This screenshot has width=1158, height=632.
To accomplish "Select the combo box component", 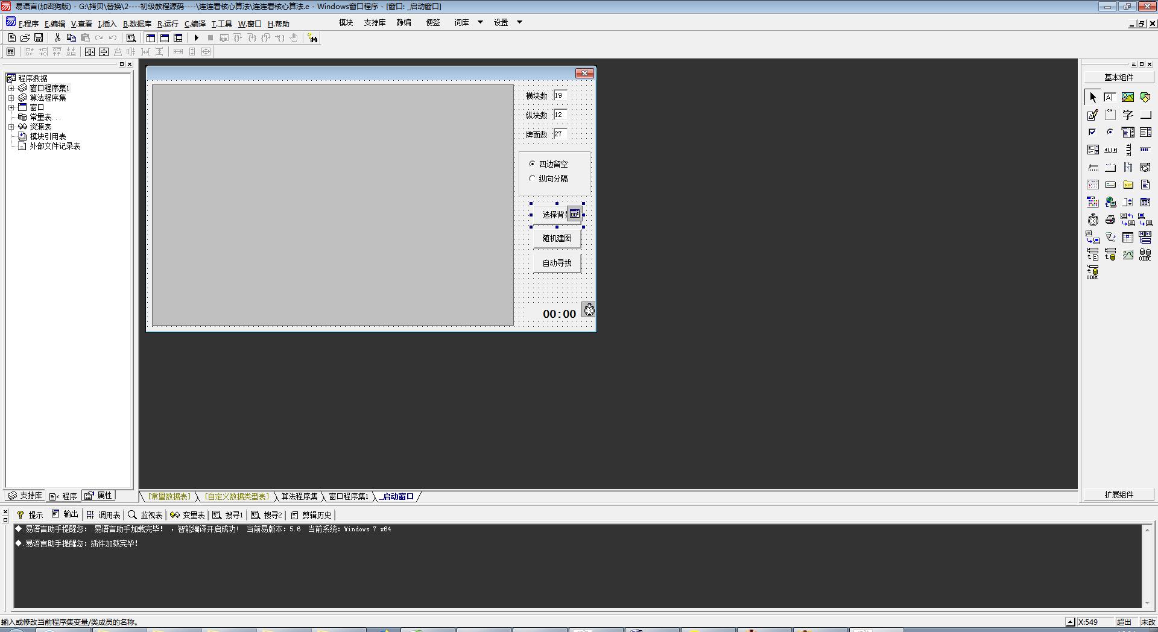I will click(1128, 132).
